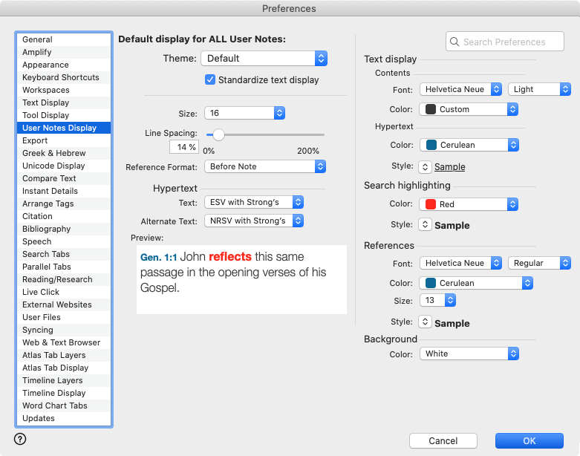Click the Contents Custom color swatch

pyautogui.click(x=431, y=109)
